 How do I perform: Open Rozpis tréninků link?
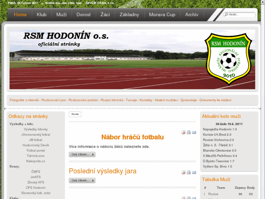(x=112, y=100)
